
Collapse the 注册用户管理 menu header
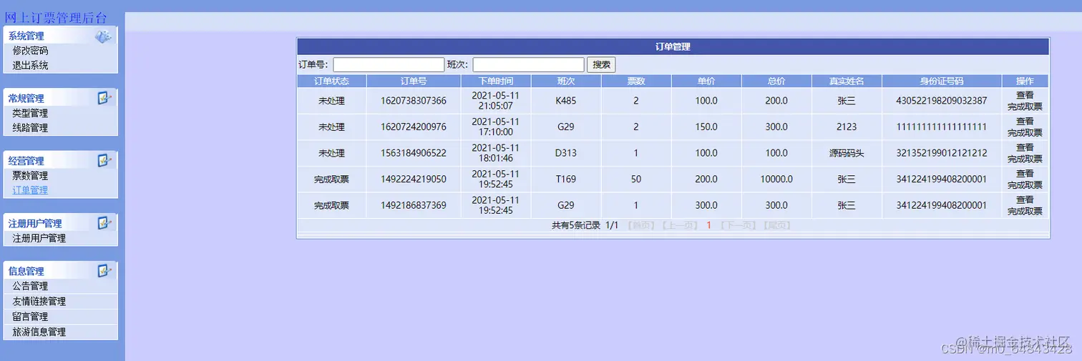pos(60,223)
